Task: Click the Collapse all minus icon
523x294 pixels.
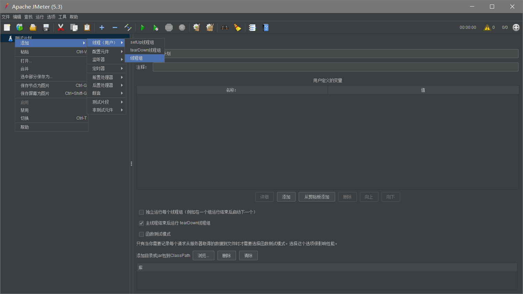Action: [115, 27]
